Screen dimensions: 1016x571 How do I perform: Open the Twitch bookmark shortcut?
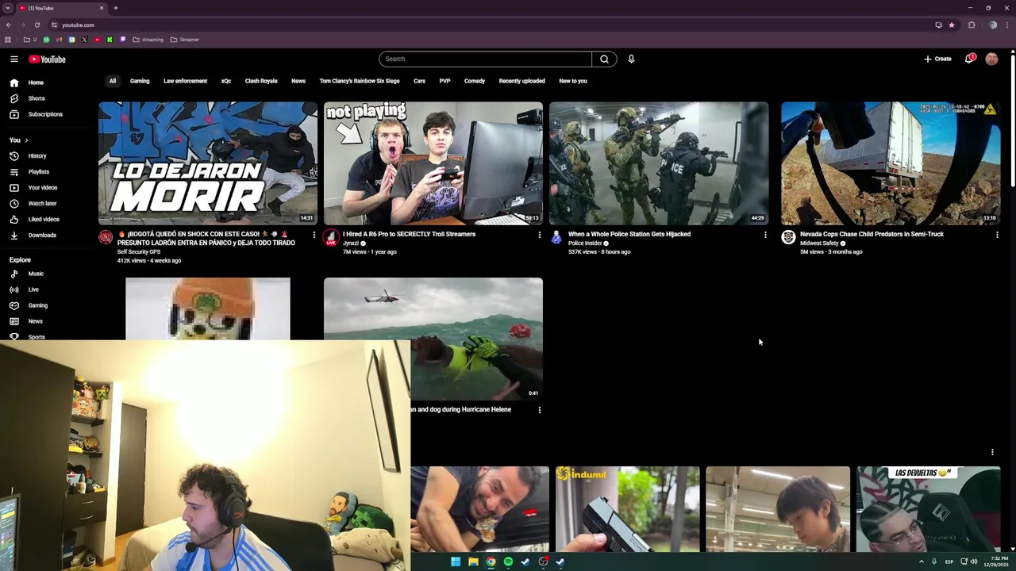[x=122, y=40]
